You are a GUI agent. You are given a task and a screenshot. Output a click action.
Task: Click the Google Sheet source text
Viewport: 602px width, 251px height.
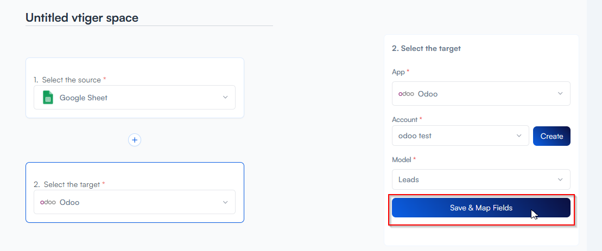click(x=84, y=98)
